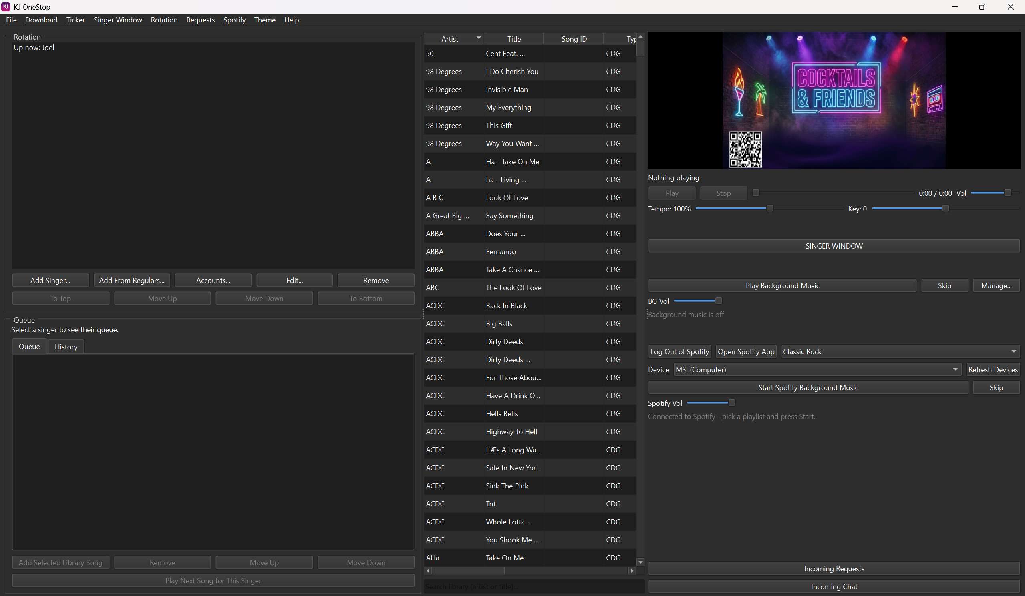This screenshot has height=596, width=1025.
Task: Click Start Spotify Background Music
Action: pos(808,388)
